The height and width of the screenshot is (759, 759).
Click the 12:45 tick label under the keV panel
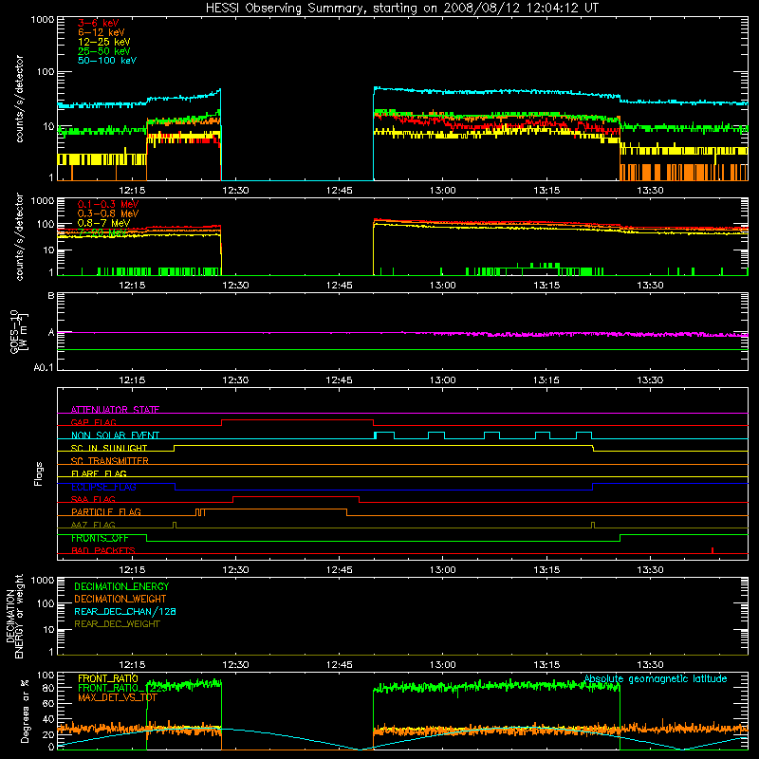(339, 191)
